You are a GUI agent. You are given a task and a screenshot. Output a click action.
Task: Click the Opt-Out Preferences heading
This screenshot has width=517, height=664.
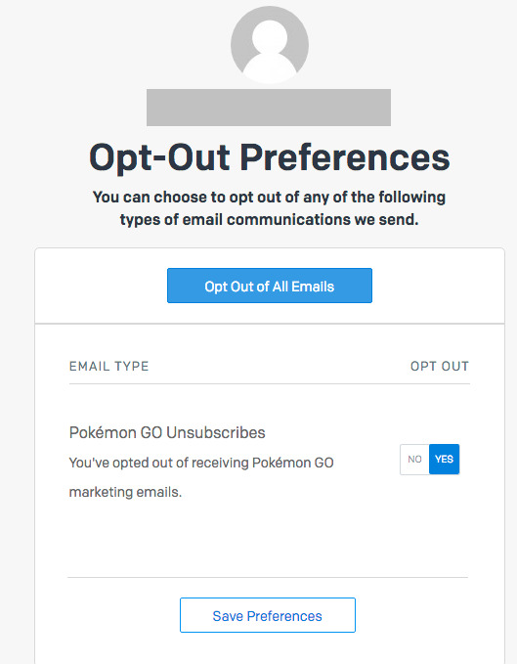[x=270, y=157]
